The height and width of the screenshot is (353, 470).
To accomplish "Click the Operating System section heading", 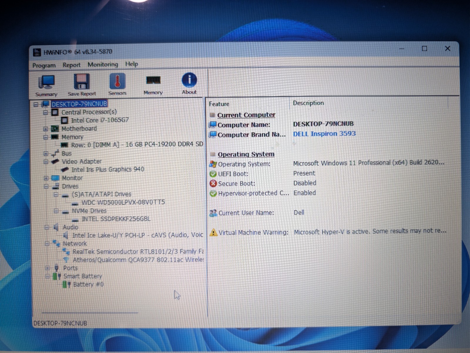I will pos(246,154).
